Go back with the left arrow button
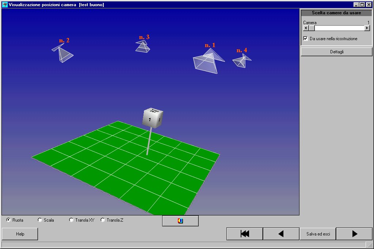 (281, 234)
